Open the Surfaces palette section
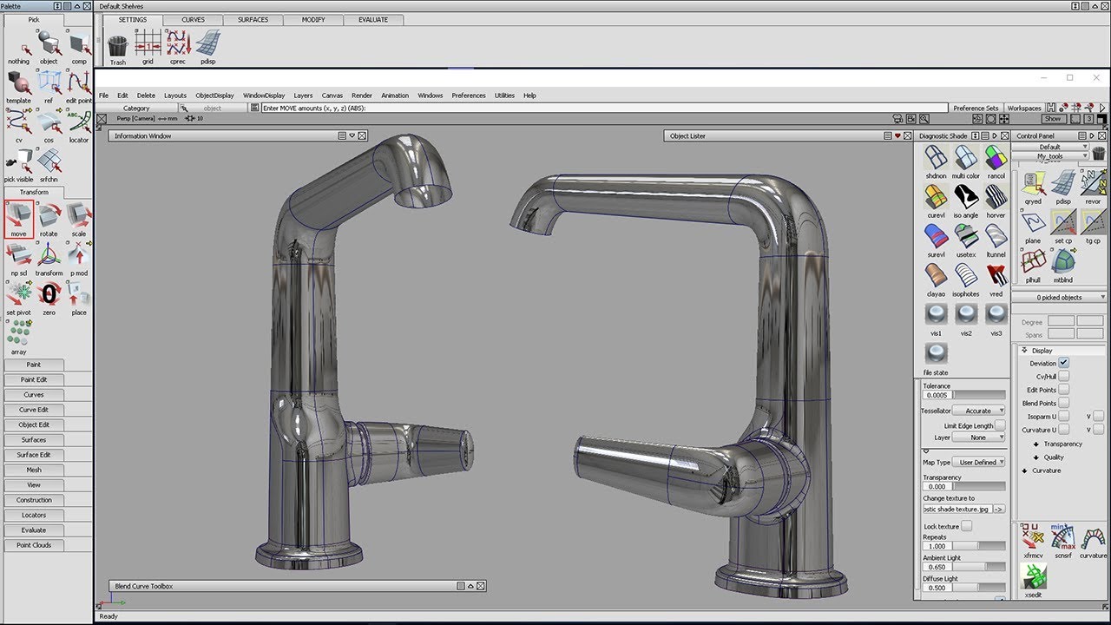 coord(34,440)
